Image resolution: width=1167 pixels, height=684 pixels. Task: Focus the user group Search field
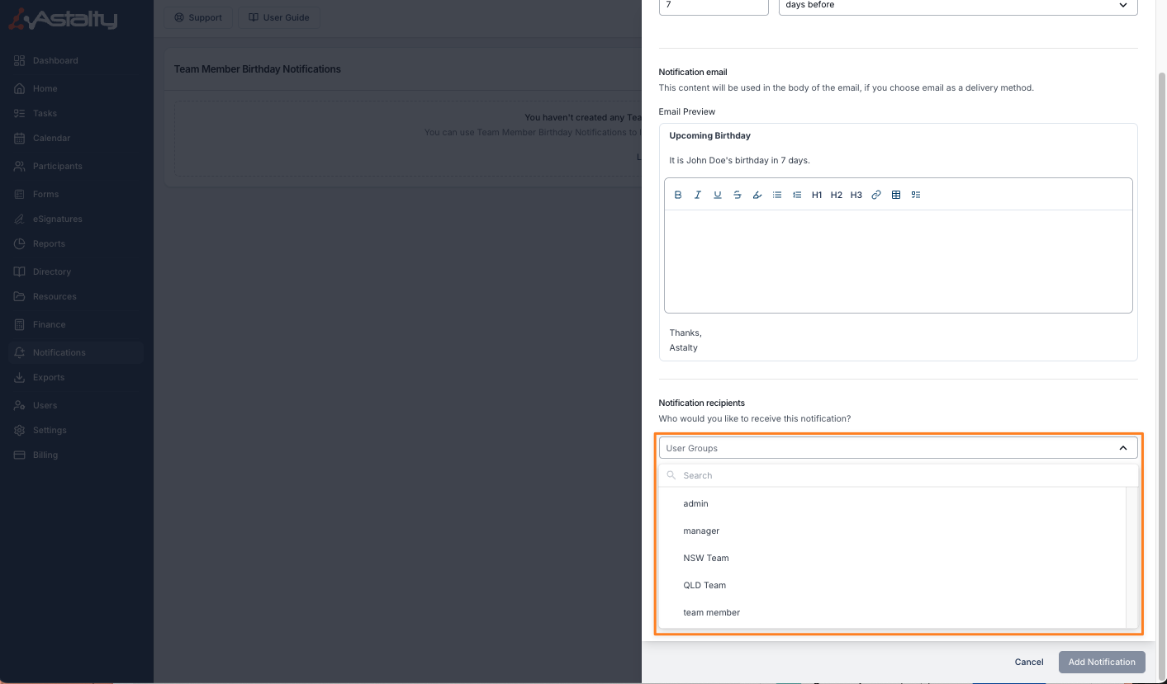click(900, 475)
